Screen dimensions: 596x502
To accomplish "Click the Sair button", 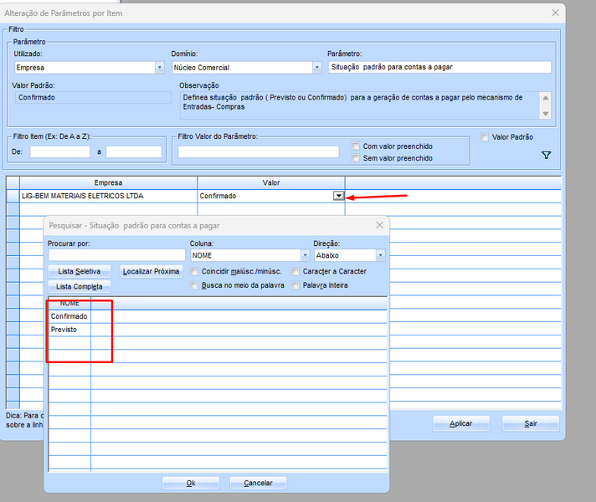I will point(531,423).
